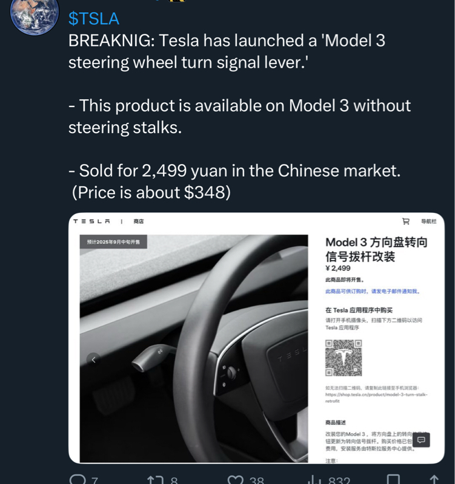Open the Earth profile avatar

coord(35,12)
